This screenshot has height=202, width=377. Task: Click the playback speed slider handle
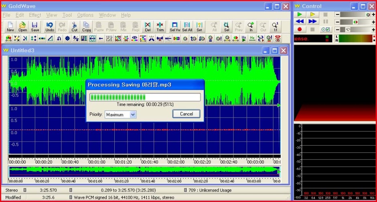348,30
